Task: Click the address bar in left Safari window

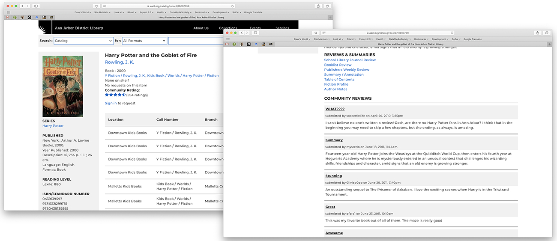Action: pyautogui.click(x=169, y=6)
